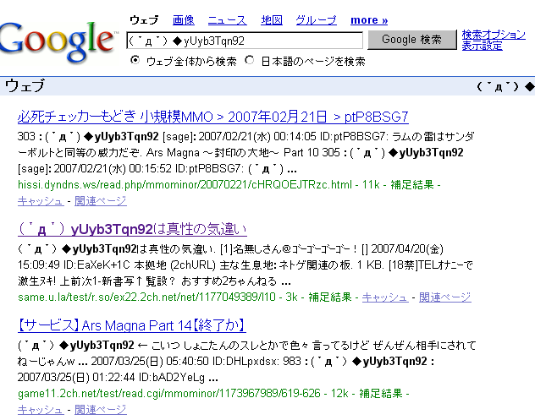Open result 必死チェッカーもどき 小規模MMO link
The width and height of the screenshot is (535, 420).
pos(213,117)
